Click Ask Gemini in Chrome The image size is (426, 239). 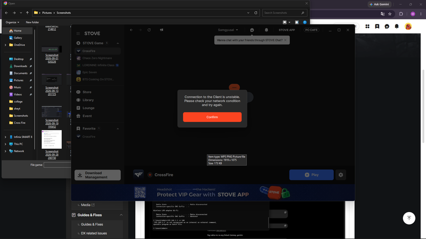pyautogui.click(x=379, y=4)
